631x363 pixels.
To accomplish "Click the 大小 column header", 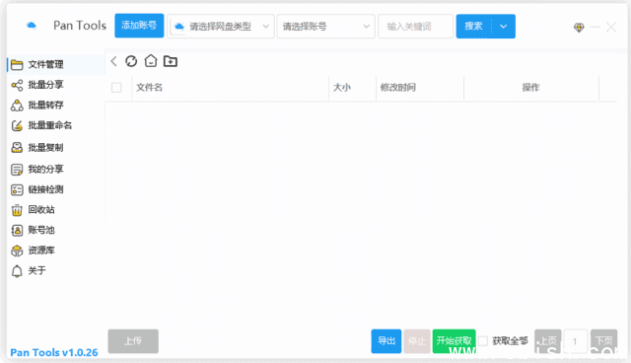I will 342,88.
